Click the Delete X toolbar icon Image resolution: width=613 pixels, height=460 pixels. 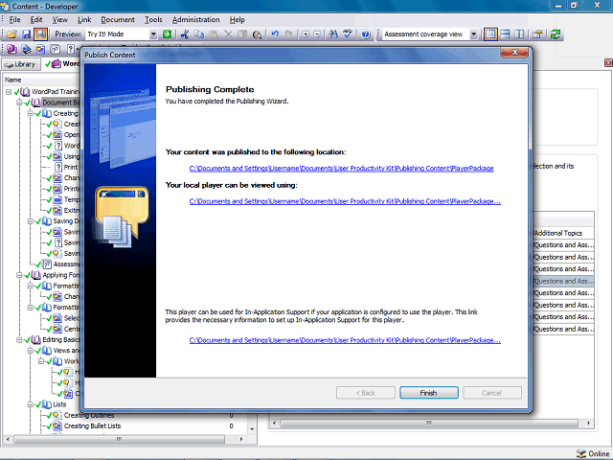pos(228,34)
